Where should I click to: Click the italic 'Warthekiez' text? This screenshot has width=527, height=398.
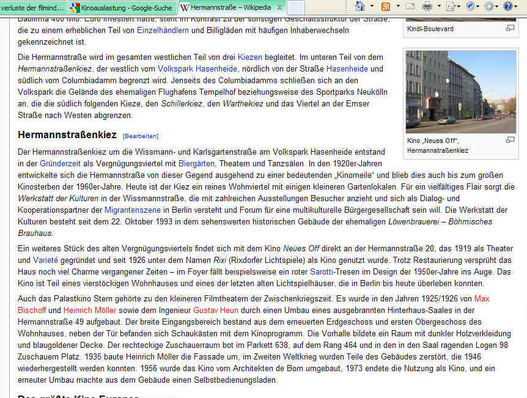pyautogui.click(x=243, y=103)
